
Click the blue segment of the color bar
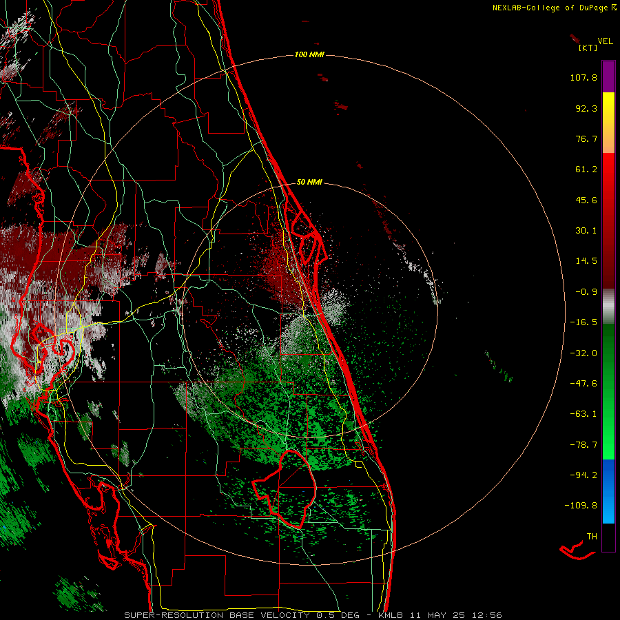[608, 491]
